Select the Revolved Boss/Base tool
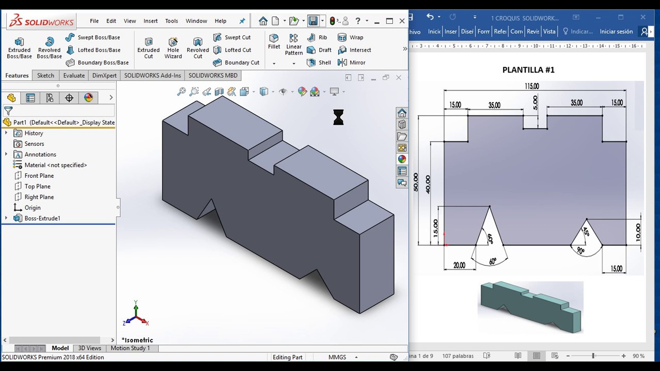 [49, 48]
